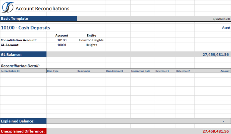Click the 3/6/2023 15:36 timestamp cell

point(221,19)
